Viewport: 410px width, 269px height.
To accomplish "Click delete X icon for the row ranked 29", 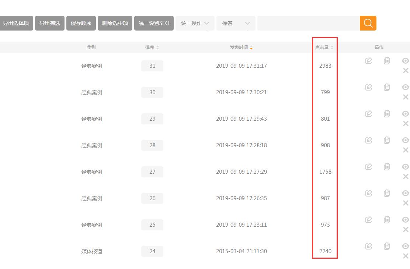I will point(406,124).
